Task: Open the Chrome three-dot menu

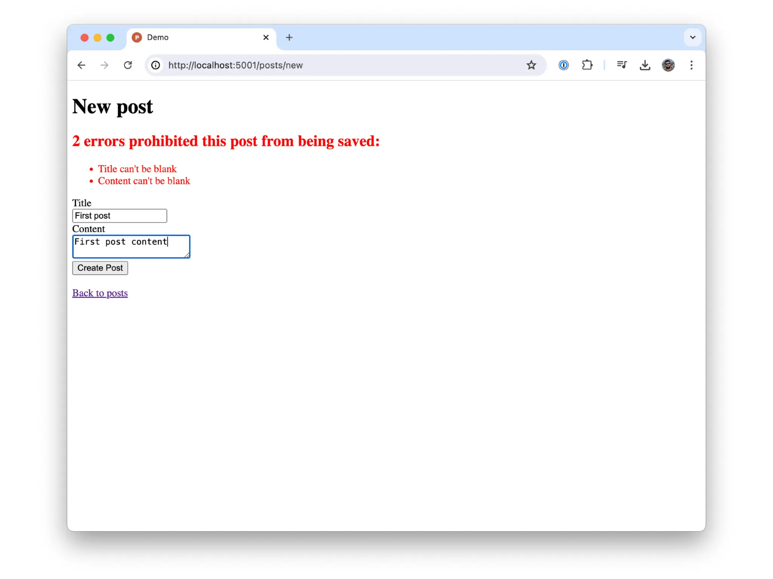Action: click(691, 65)
